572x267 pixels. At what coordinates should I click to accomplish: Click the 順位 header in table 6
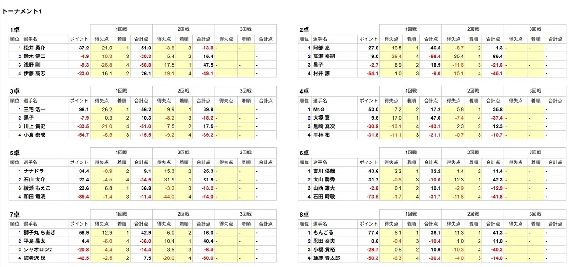305,162
